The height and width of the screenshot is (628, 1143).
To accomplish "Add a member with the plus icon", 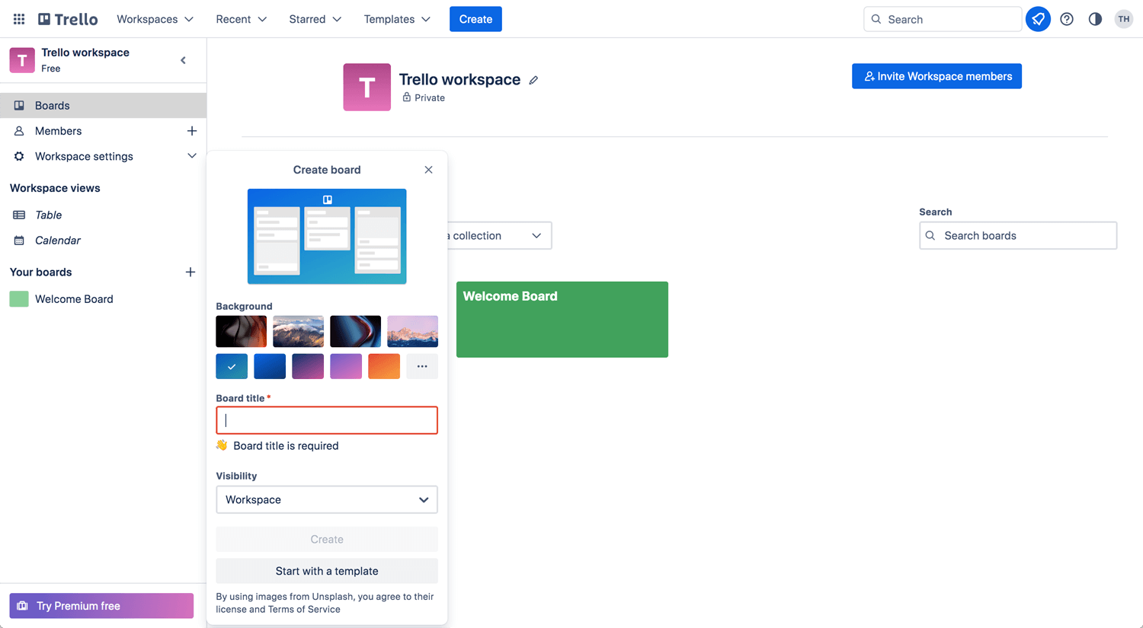I will (x=192, y=131).
